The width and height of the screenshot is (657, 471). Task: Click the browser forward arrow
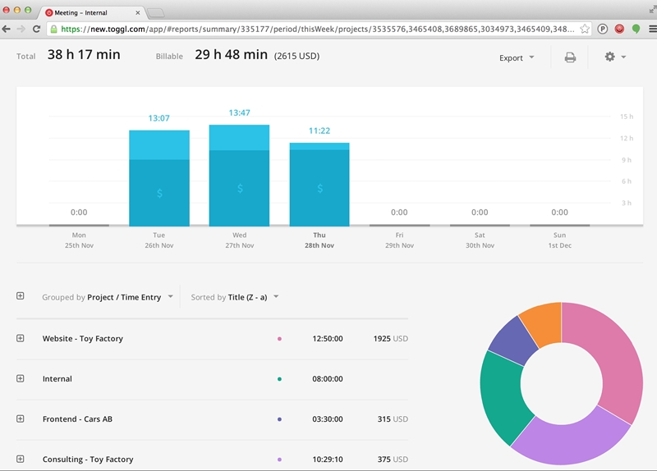tap(21, 29)
